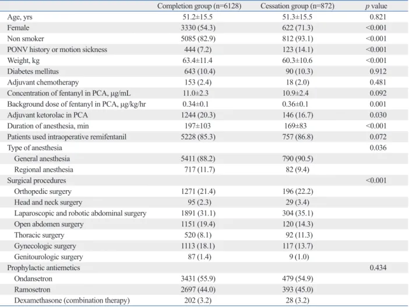Image resolution: width=409 pixels, height=307 pixels.
Task: Click the ramosetron value '393 (45.0)'
Action: coord(297,289)
